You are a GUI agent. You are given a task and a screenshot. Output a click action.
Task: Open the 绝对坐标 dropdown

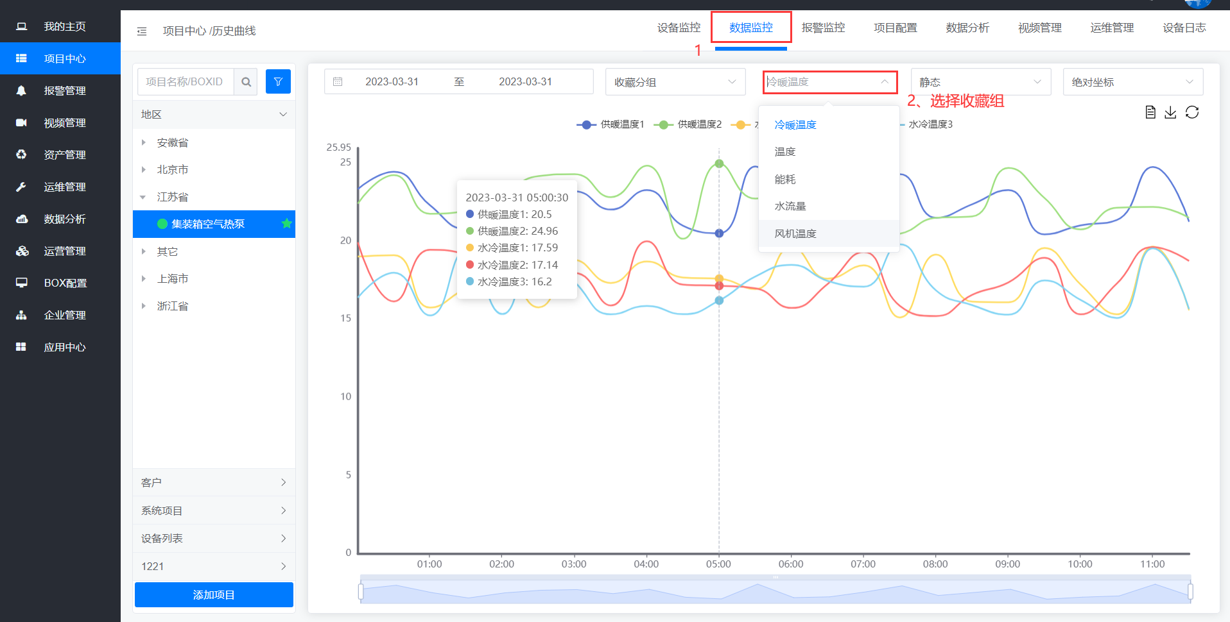click(x=1132, y=82)
